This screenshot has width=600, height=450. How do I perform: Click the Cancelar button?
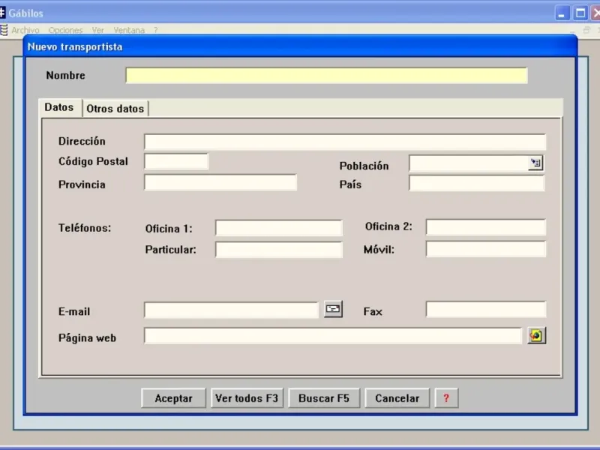(397, 398)
